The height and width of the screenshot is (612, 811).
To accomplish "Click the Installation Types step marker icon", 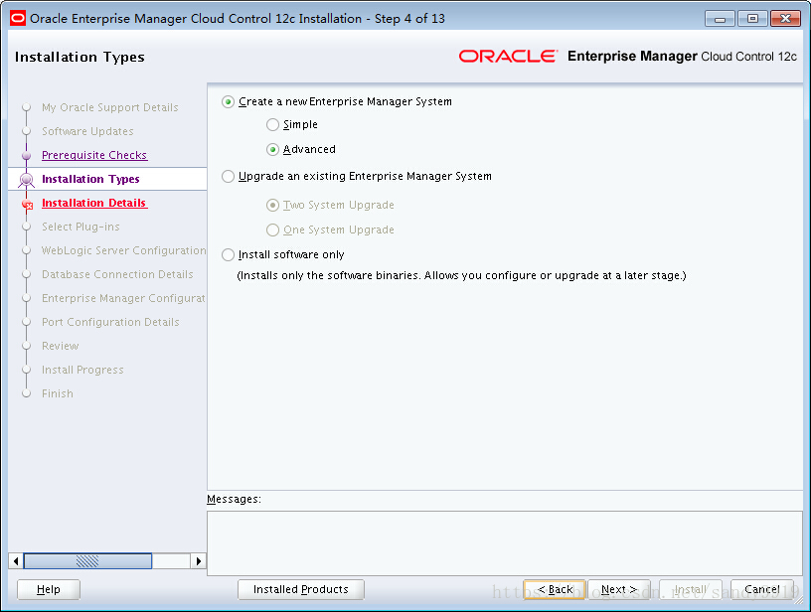I will pos(27,180).
